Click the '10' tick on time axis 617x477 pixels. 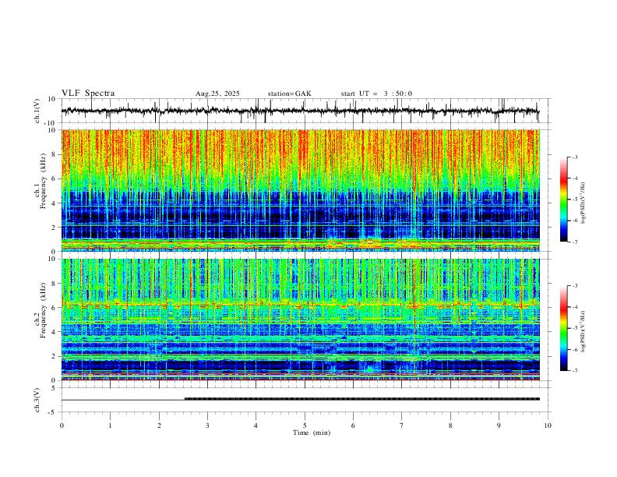point(548,426)
